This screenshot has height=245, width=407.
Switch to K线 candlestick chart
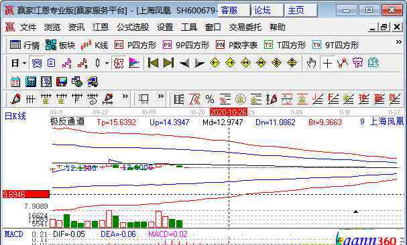(95, 45)
